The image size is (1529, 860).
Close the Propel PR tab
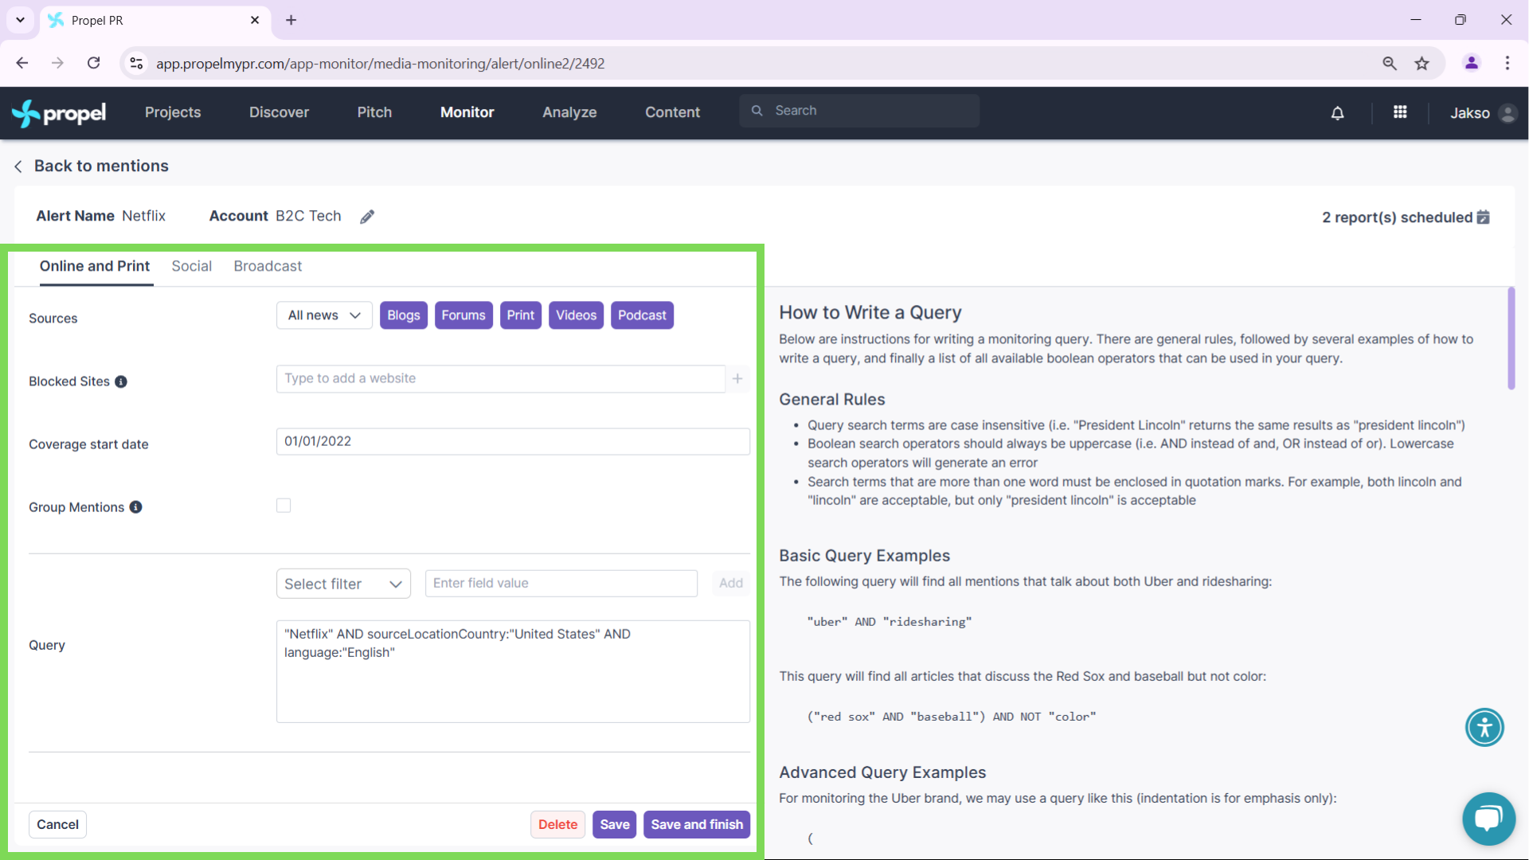255,20
